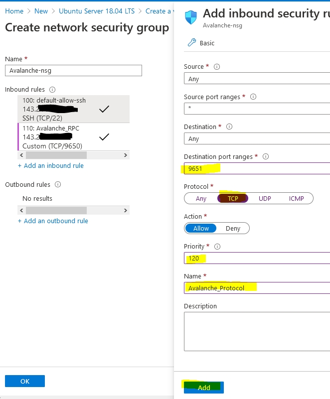Click info icon beside Destination port ranges
Image resolution: width=330 pixels, height=399 pixels.
tap(266, 156)
